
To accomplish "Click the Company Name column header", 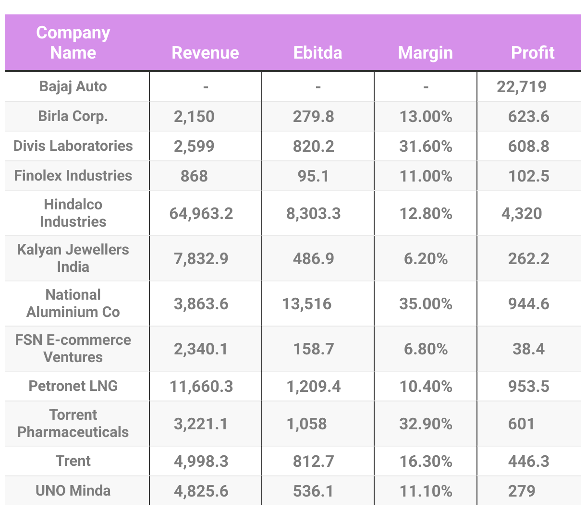I will [x=73, y=42].
